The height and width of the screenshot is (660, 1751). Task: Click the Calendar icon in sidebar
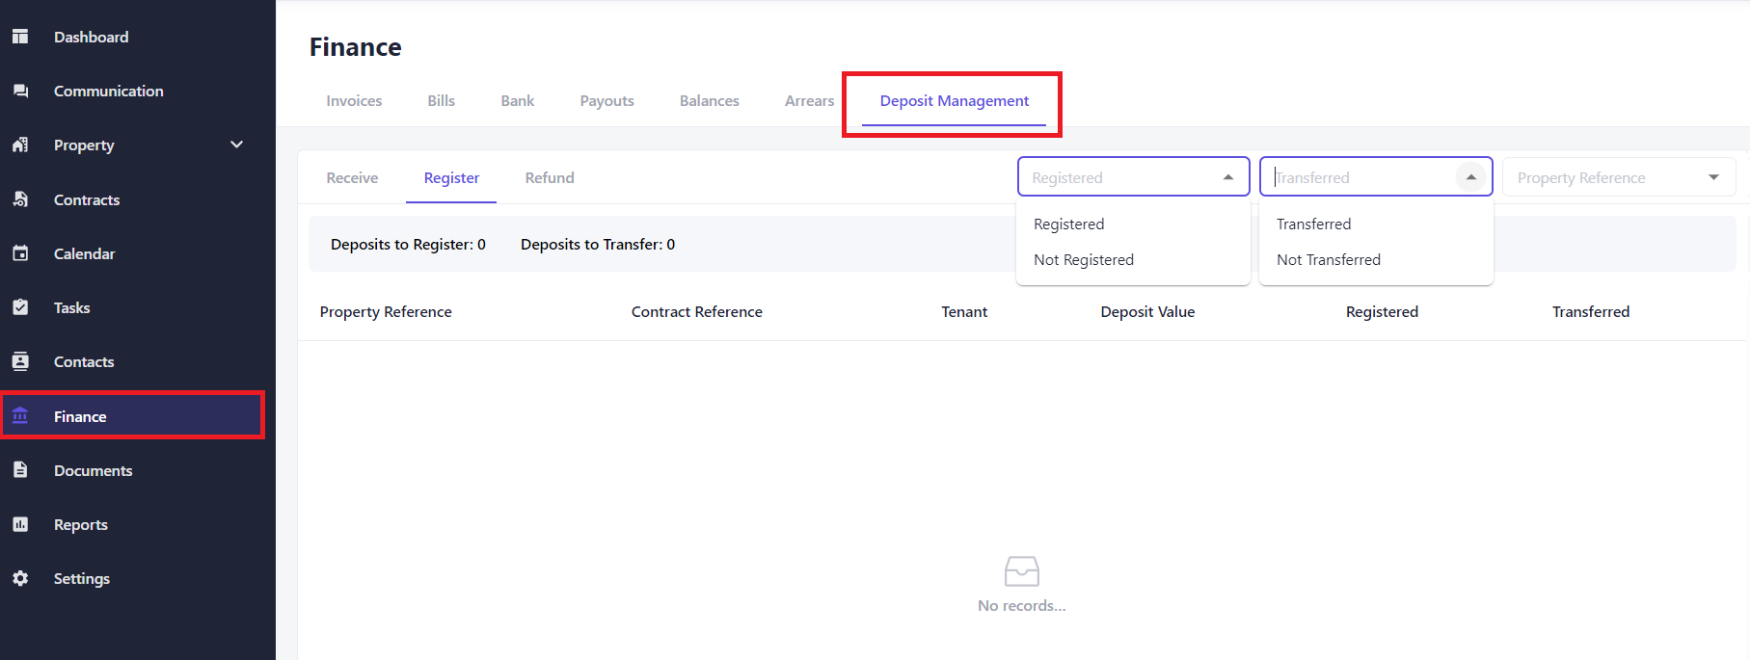coord(20,253)
